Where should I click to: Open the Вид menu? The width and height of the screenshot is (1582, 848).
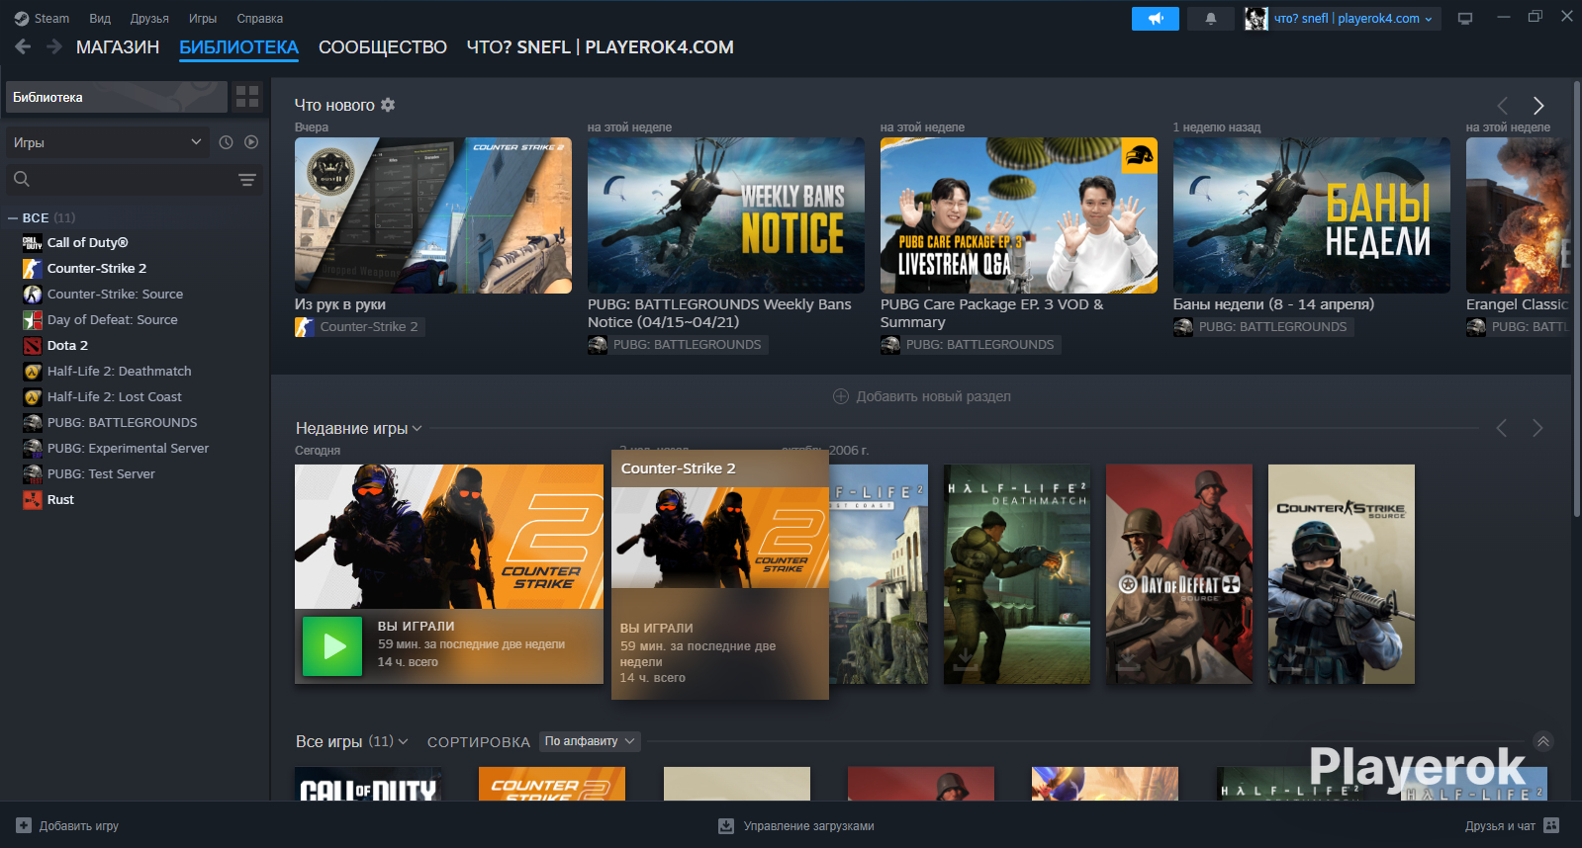tap(100, 19)
